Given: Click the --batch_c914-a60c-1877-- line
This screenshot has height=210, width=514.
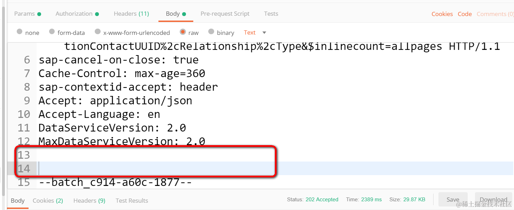Looking at the screenshot, I should coord(115,182).
